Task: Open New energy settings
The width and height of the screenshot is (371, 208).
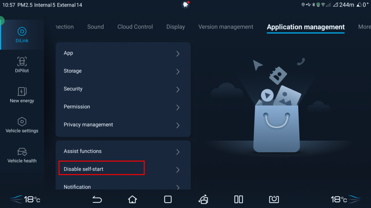Action: coord(22,95)
